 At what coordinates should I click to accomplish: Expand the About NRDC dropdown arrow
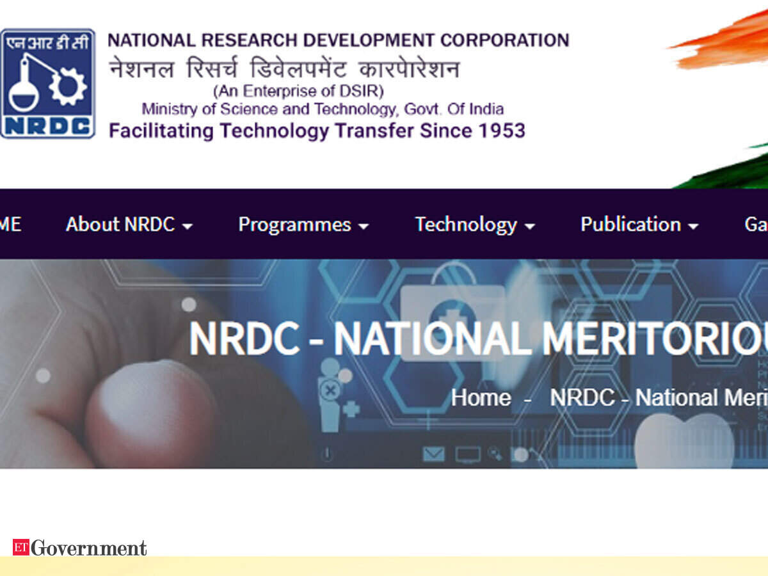point(187,227)
